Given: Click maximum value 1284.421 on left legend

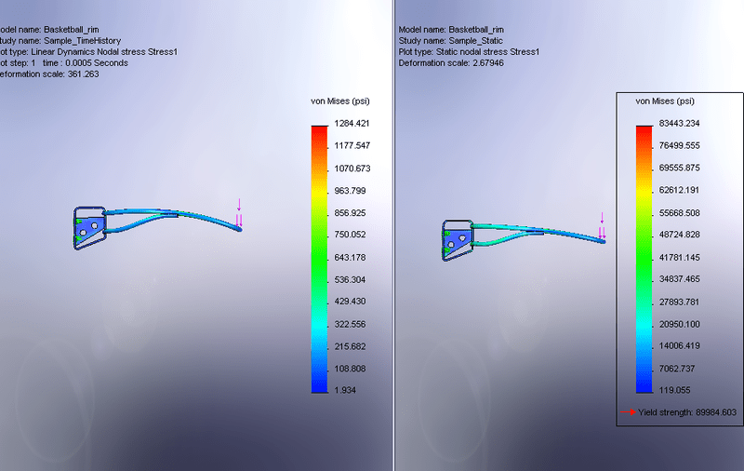Looking at the screenshot, I should (352, 124).
